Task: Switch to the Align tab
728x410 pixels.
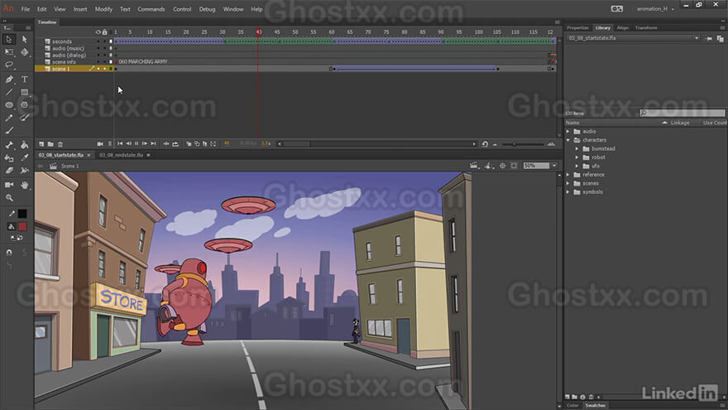Action: 622,28
